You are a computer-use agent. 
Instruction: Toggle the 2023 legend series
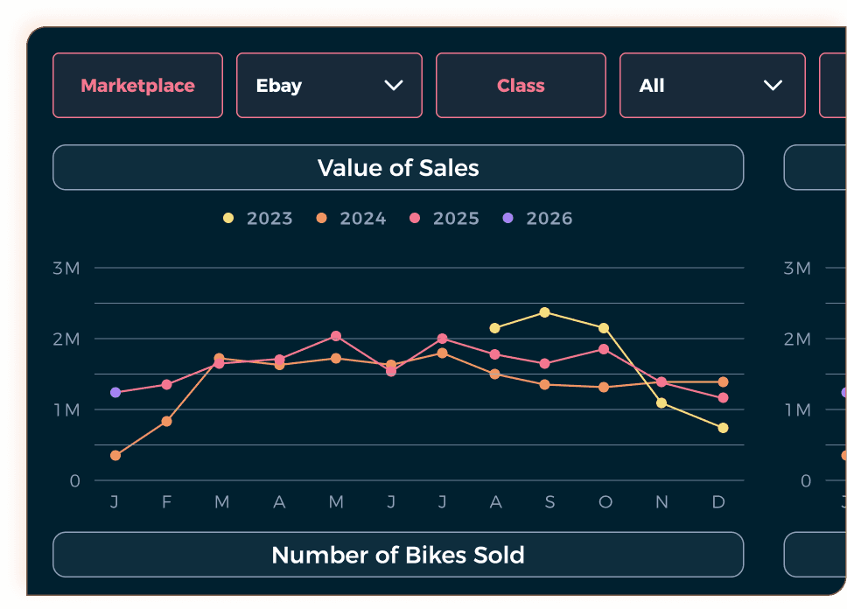[258, 218]
